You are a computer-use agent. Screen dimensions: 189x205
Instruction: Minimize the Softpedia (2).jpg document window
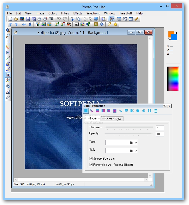(131, 32)
